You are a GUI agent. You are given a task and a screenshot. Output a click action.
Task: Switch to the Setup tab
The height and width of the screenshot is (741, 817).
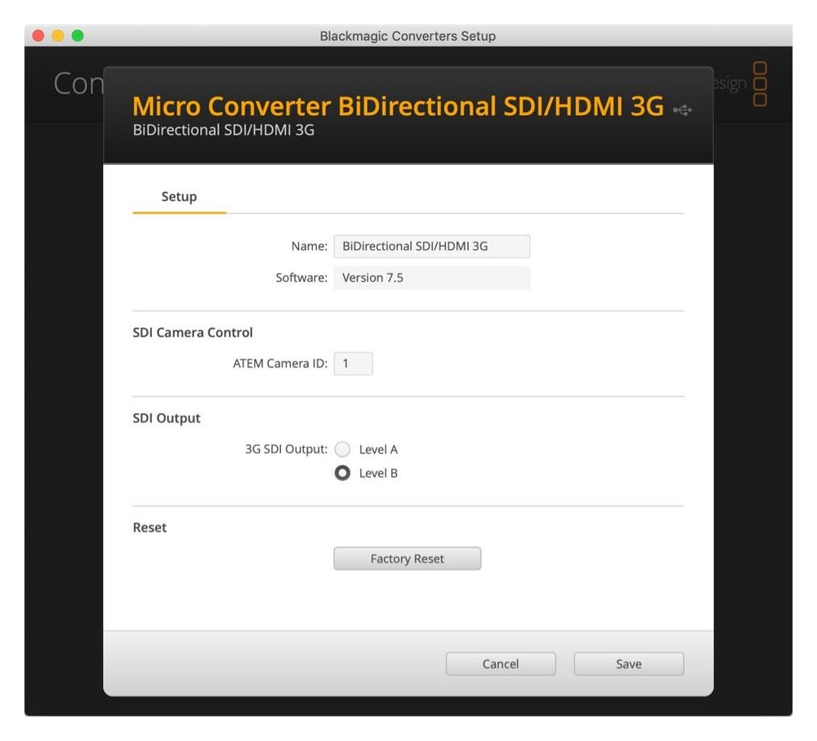(179, 197)
